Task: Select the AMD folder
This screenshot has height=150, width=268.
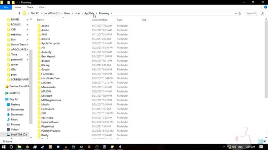Action: point(44,35)
